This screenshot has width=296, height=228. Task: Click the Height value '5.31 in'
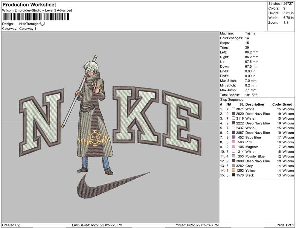pos(289,13)
